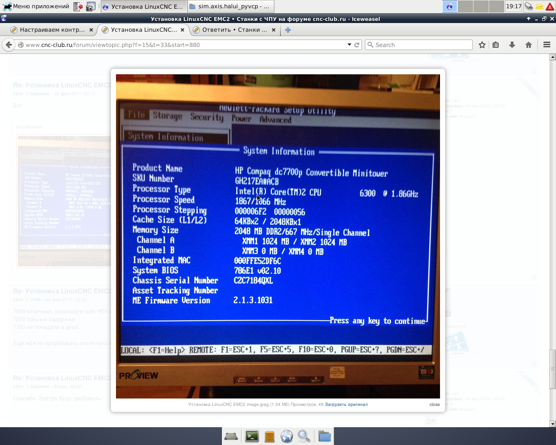Click the enlarged BIOS System Information photo
Viewport: 556px width, 445px height.
[x=278, y=236]
